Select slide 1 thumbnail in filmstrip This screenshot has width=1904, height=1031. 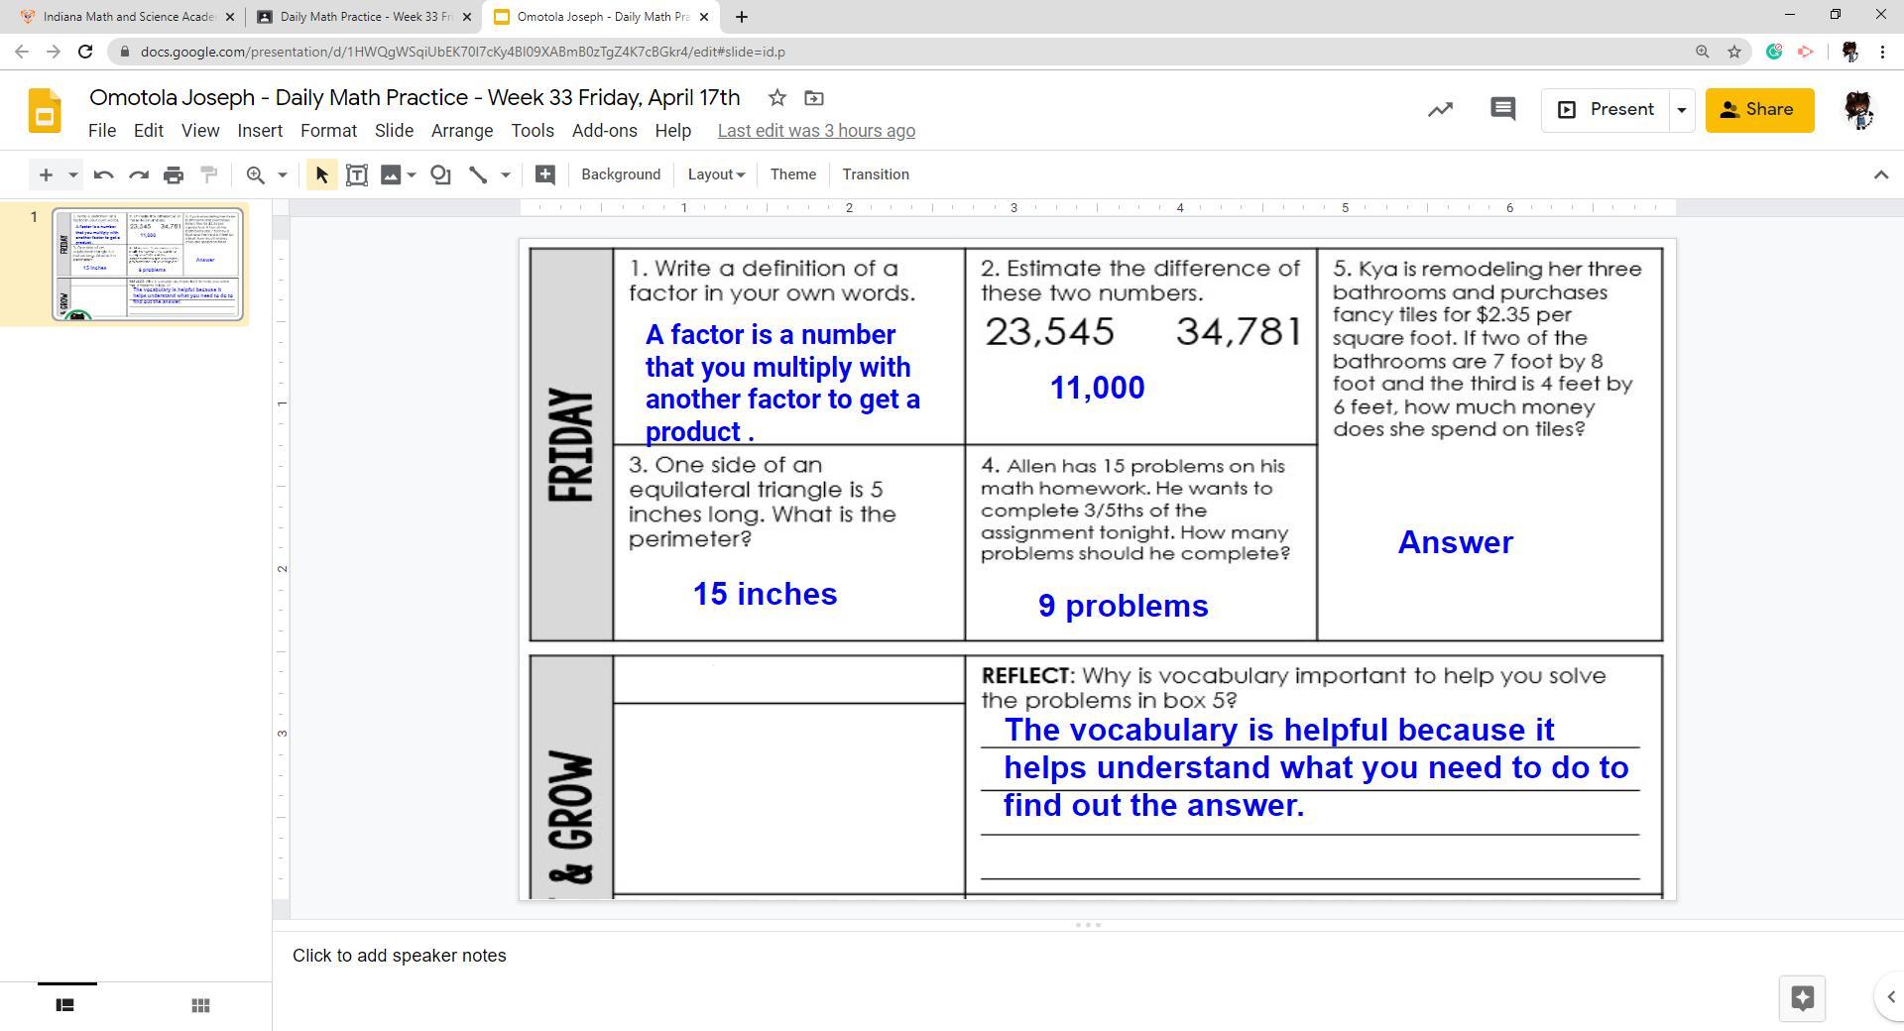tap(147, 265)
